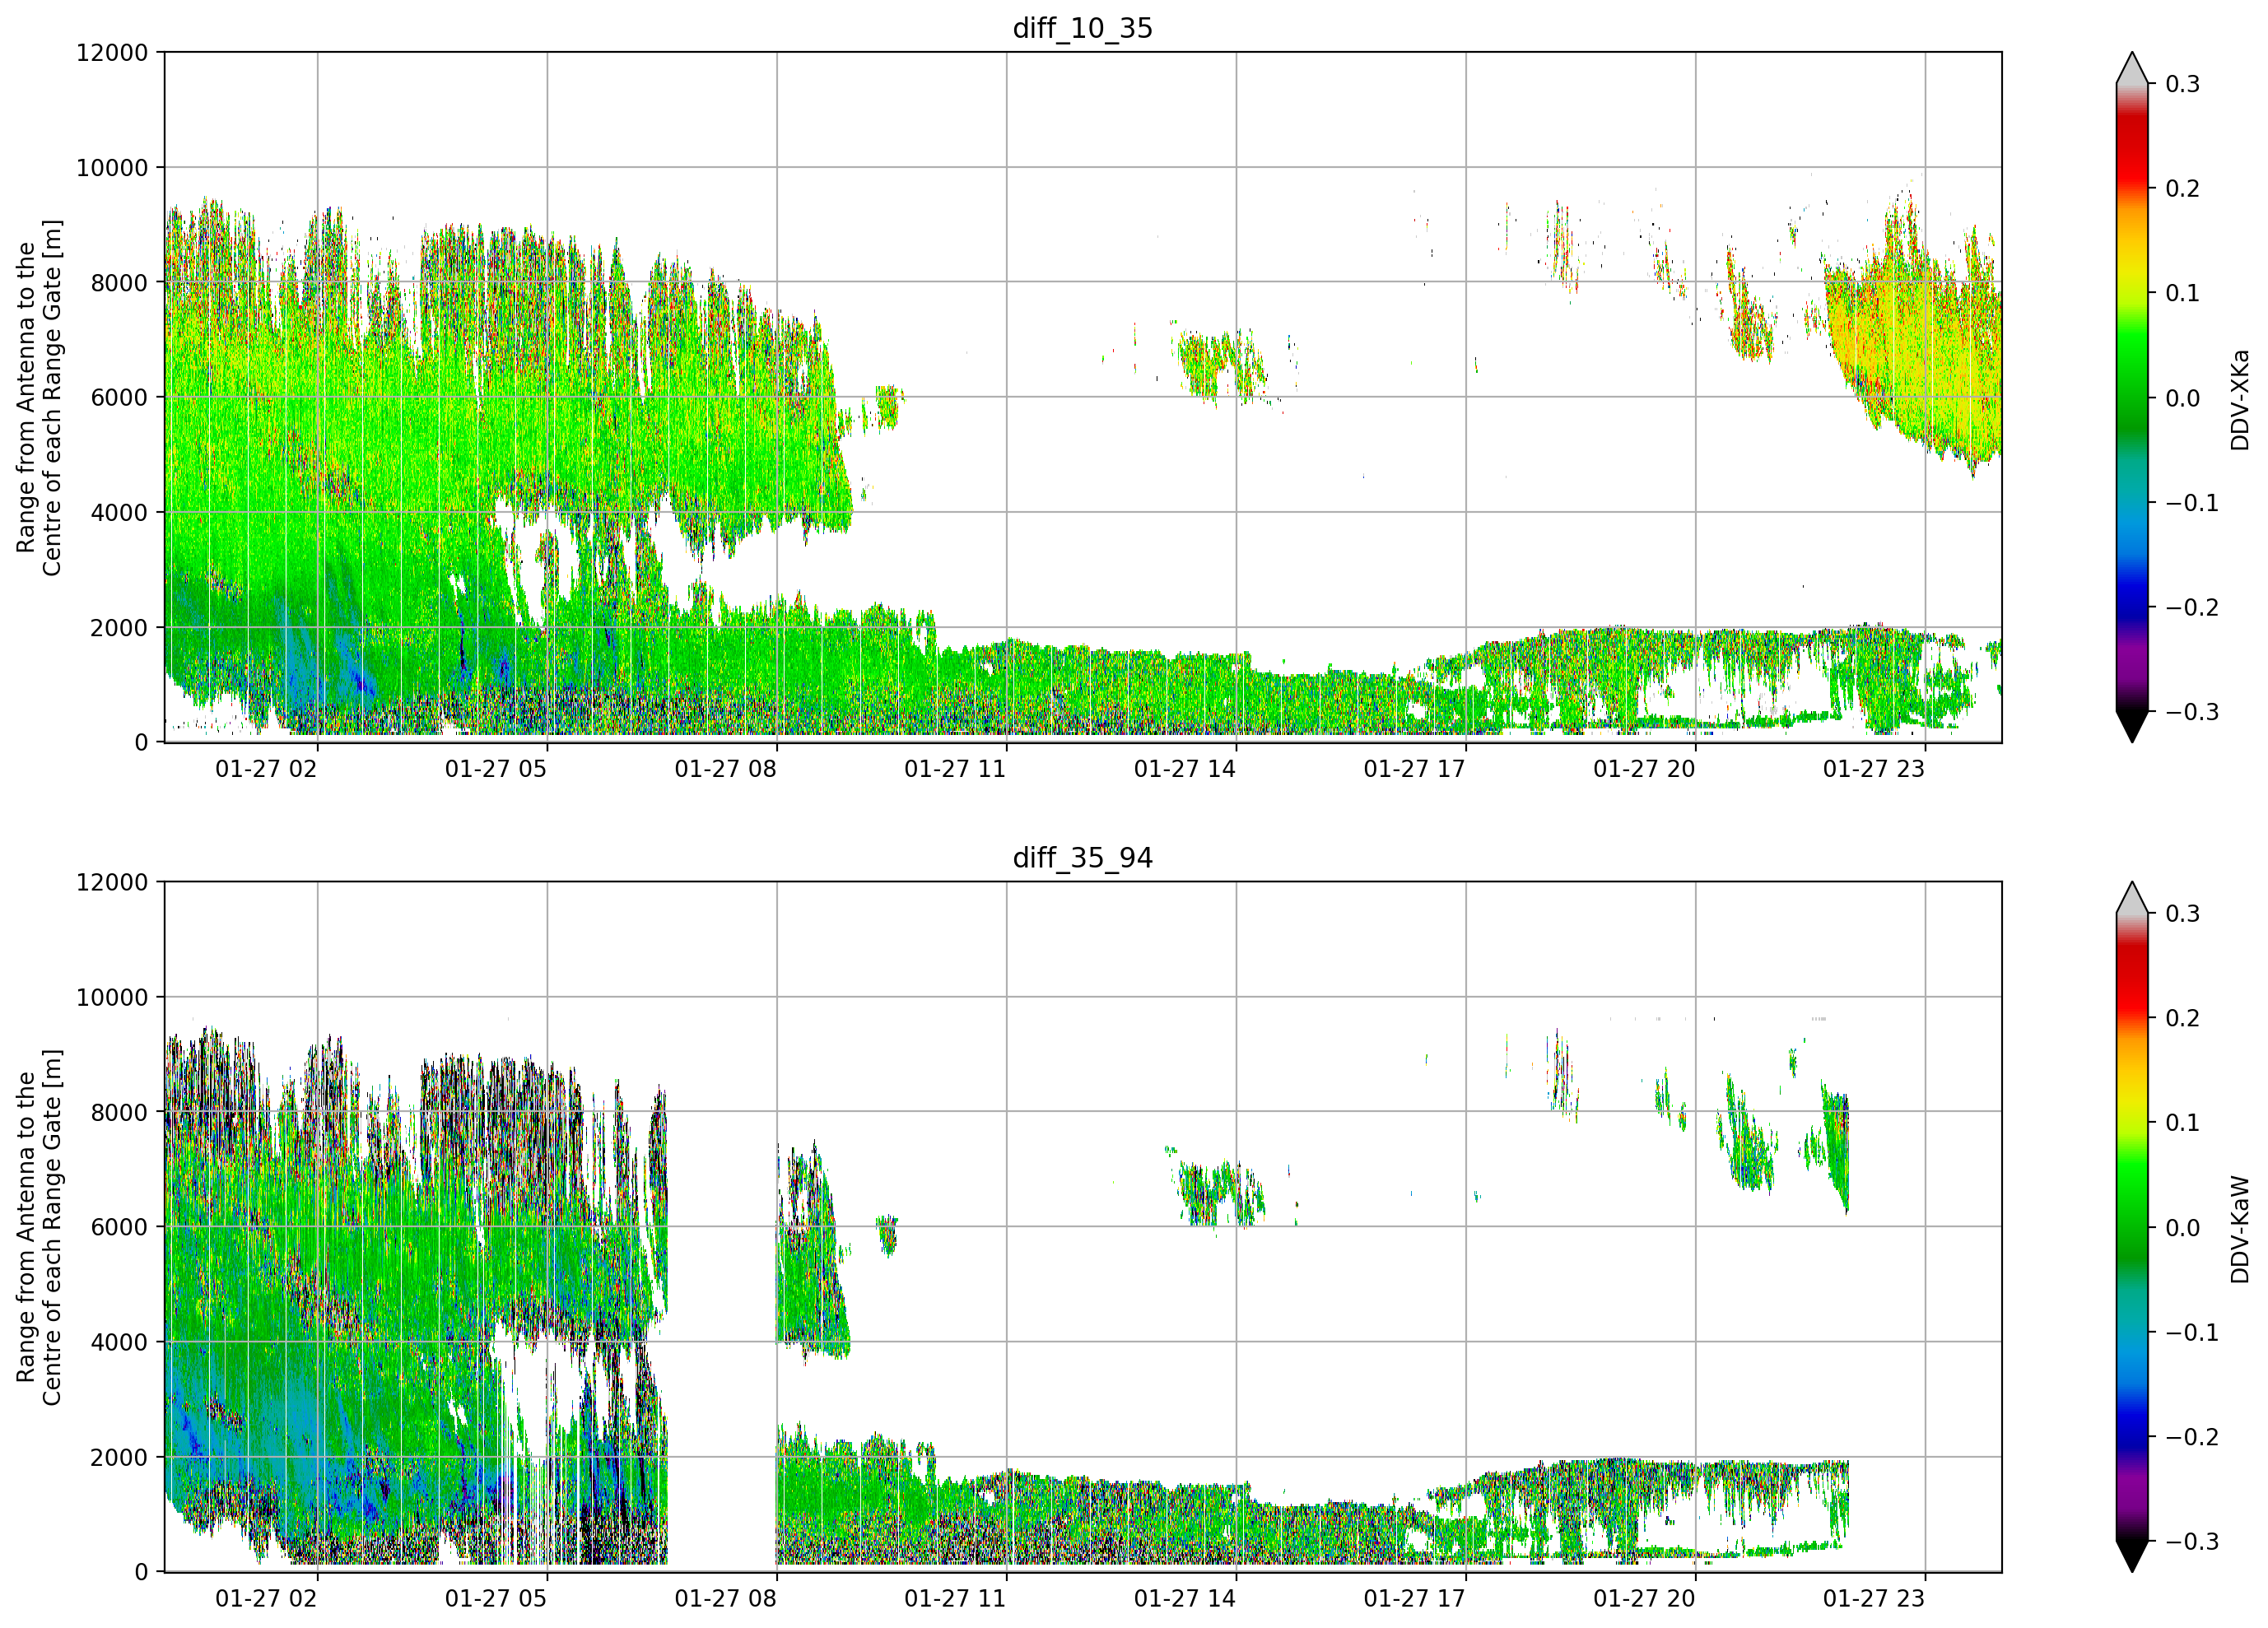This screenshot has width=2268, height=1628.
Task: Click y tick '4000' of the diff_35_94 plot
Action: coord(119,1343)
